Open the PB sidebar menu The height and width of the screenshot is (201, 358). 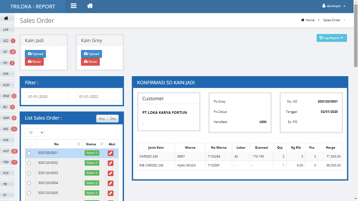coord(7,184)
